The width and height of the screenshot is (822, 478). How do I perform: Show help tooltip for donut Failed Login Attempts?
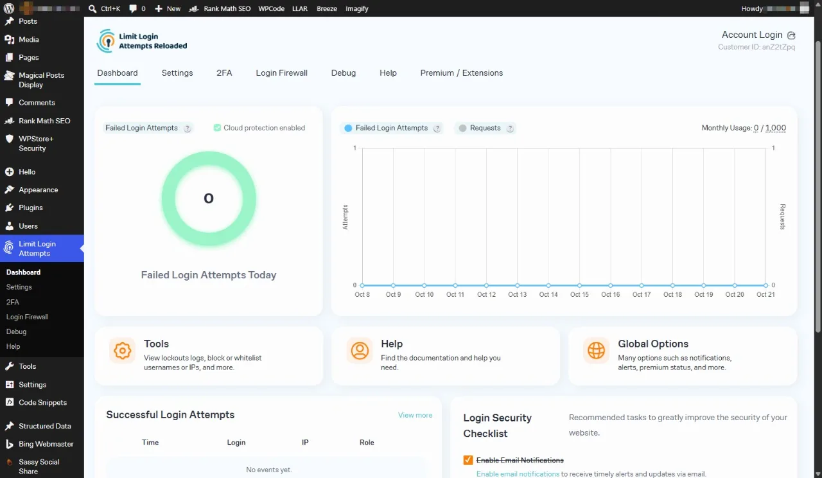pos(188,128)
